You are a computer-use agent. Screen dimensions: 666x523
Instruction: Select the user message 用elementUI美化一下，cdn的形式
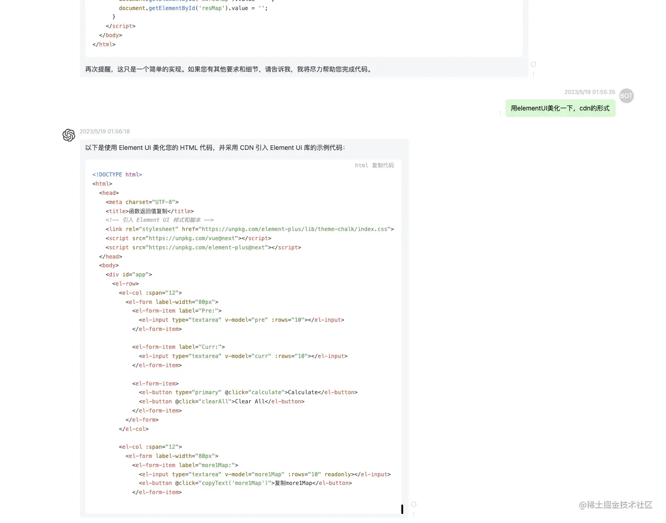560,108
